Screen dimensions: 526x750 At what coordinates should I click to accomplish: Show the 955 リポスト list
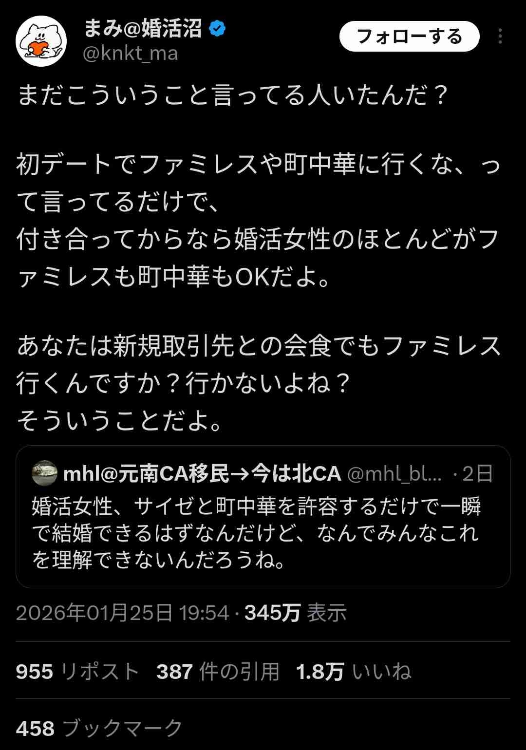[77, 672]
